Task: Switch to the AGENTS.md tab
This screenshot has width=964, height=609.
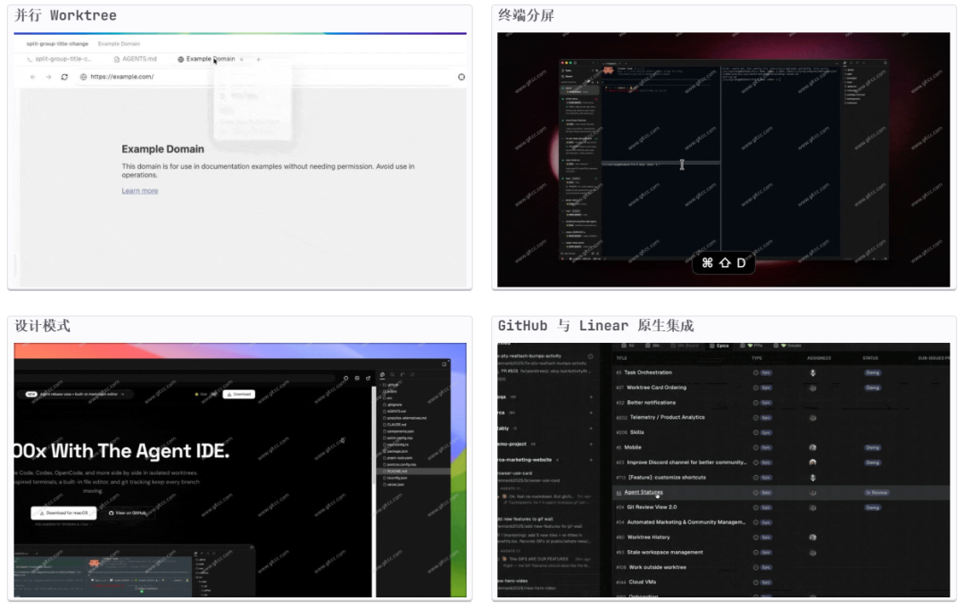Action: tap(136, 59)
